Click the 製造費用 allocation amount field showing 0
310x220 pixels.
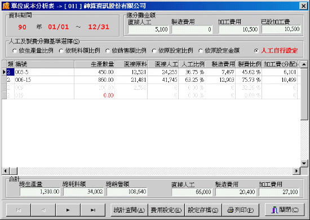pyautogui.click(x=192, y=29)
